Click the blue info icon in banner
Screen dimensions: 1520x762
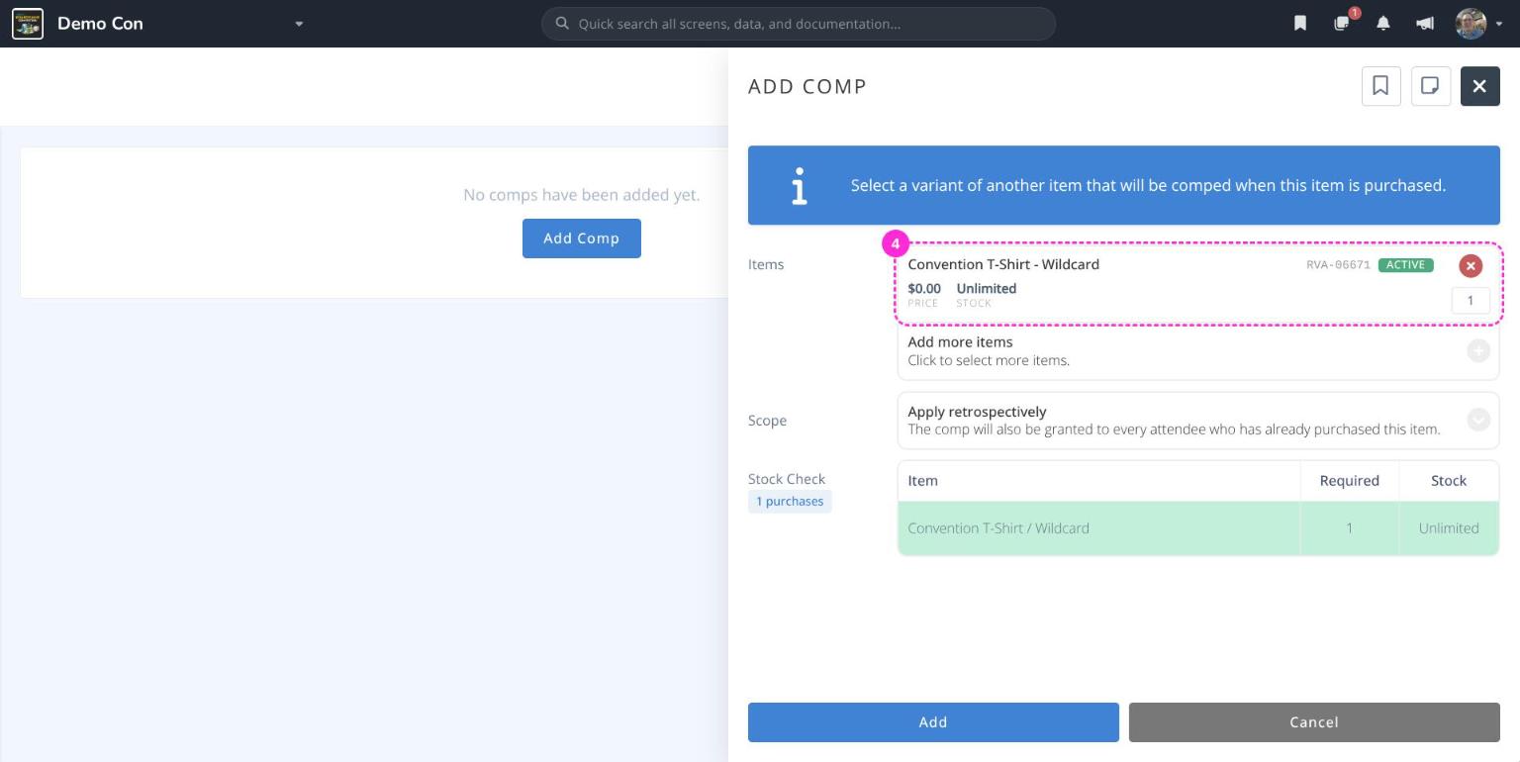click(x=800, y=186)
